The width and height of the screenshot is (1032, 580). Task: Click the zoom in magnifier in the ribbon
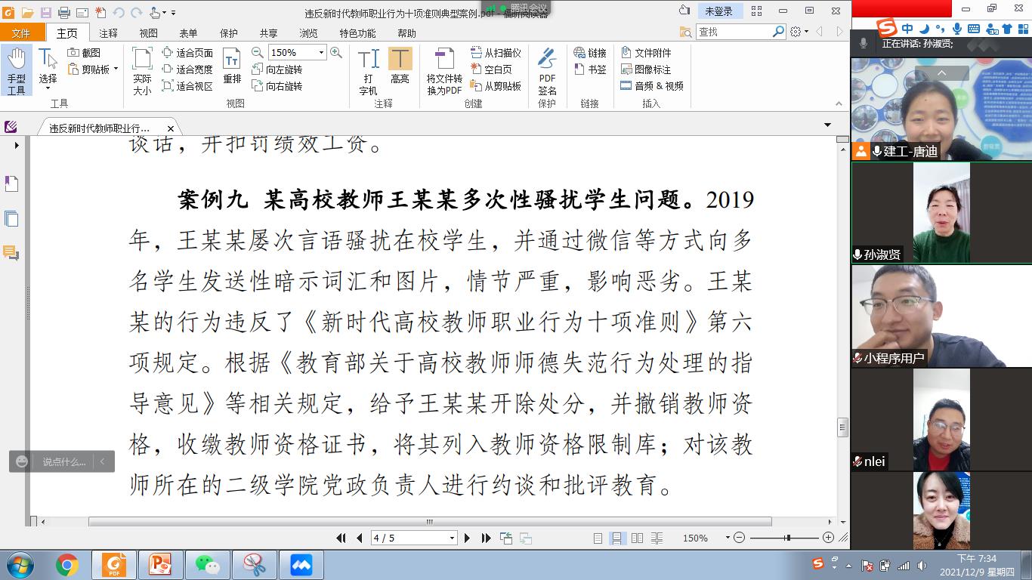pyautogui.click(x=336, y=53)
